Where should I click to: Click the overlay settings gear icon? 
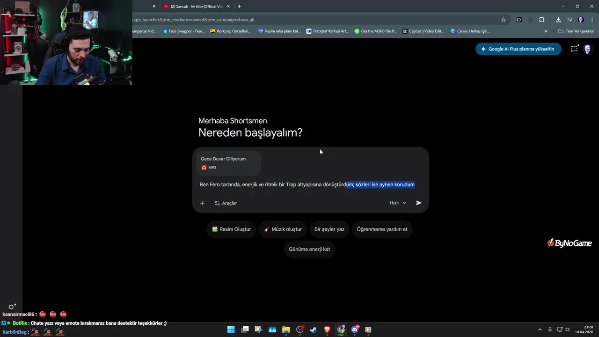12,307
